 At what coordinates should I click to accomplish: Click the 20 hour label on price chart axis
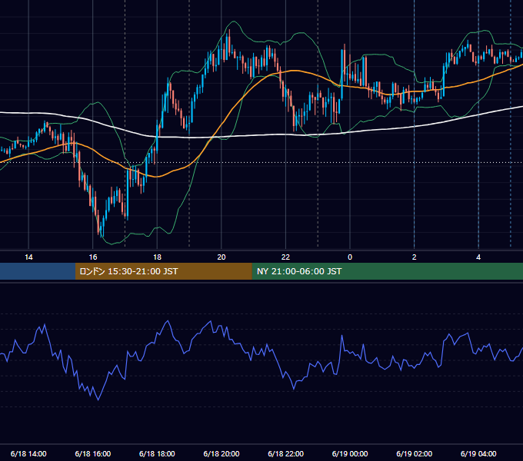click(x=222, y=257)
